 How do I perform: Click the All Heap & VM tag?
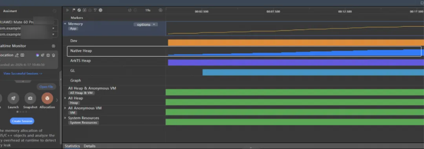pyautogui.click(x=82, y=93)
